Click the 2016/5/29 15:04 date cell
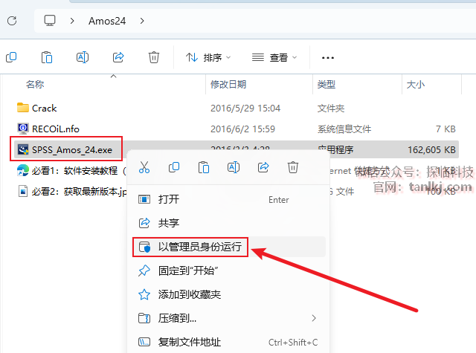Image resolution: width=476 pixels, height=353 pixels. (x=245, y=109)
